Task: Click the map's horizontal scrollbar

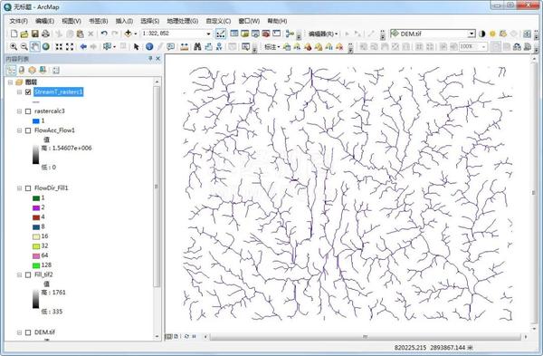Action: (365, 337)
